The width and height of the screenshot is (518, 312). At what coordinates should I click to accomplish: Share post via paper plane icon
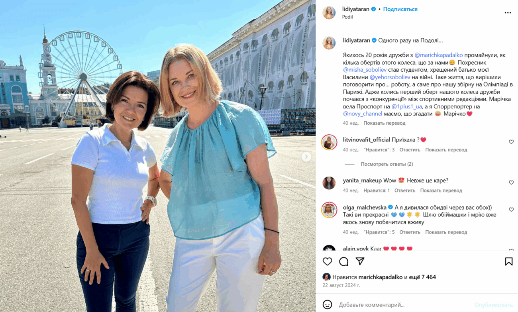point(360,261)
